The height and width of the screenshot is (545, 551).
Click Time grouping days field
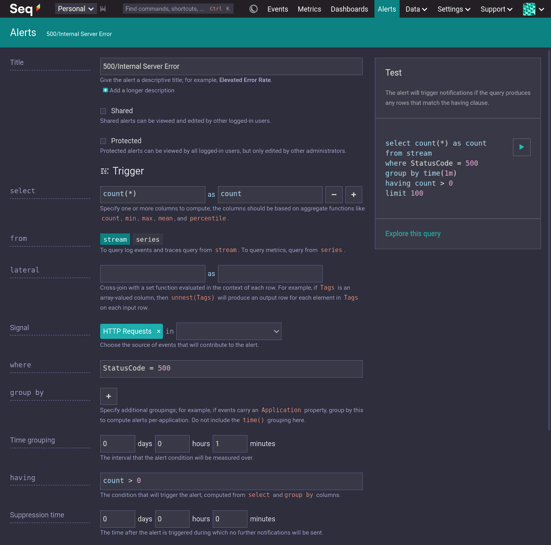[118, 444]
